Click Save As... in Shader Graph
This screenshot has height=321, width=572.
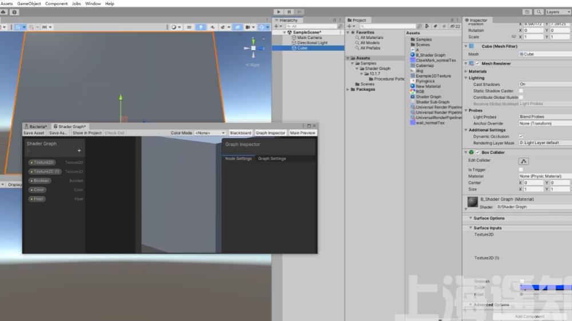click(58, 133)
